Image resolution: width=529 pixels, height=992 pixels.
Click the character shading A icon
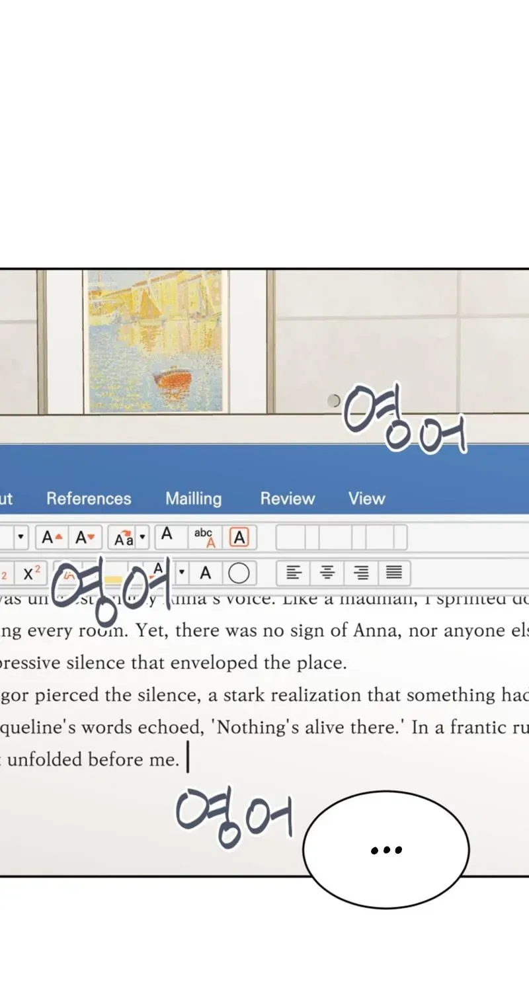206,573
